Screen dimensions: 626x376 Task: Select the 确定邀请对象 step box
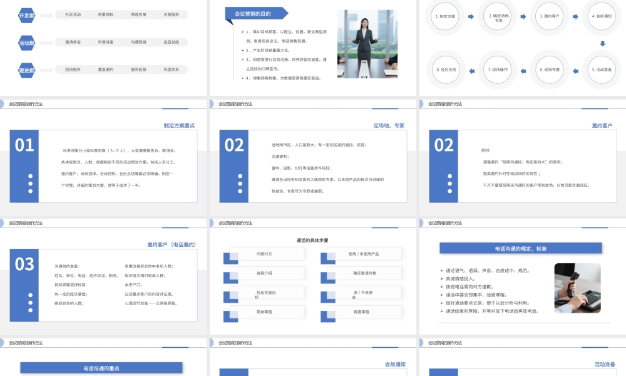364,273
